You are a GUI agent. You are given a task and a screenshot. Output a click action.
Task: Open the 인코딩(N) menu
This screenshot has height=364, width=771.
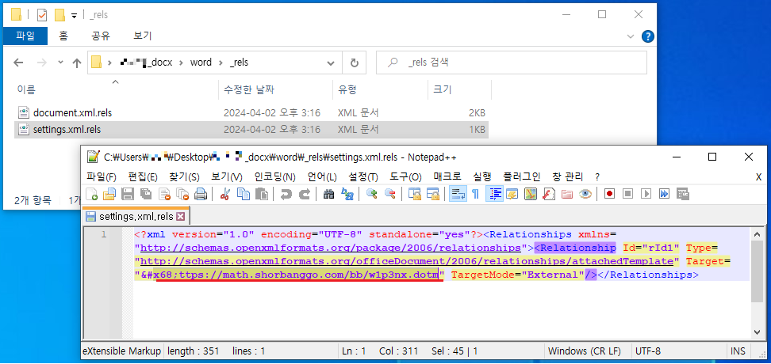point(275,177)
